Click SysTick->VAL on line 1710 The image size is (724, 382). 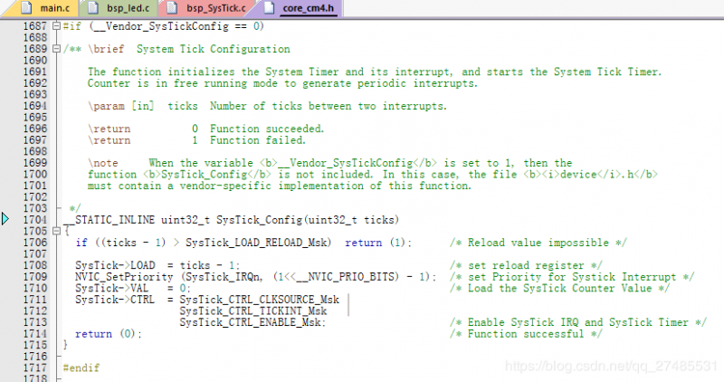pyautogui.click(x=112, y=288)
